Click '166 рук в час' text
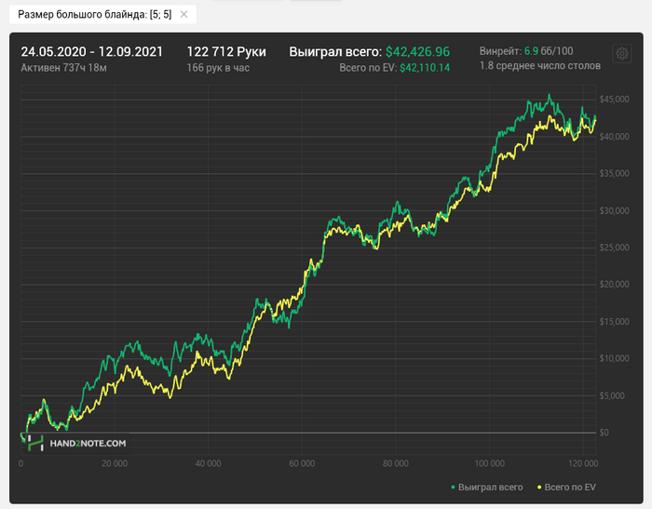This screenshot has width=652, height=509. [x=218, y=68]
